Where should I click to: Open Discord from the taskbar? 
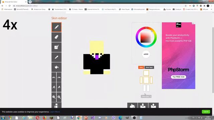pos(100,118)
